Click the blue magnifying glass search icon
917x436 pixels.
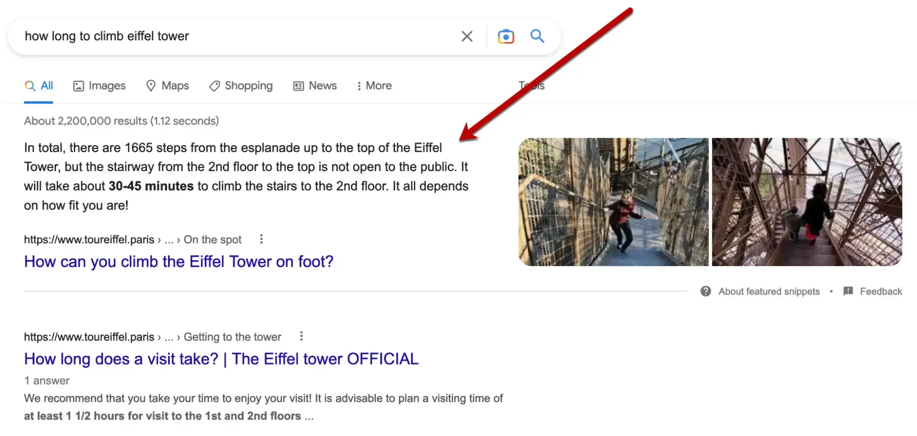tap(537, 36)
